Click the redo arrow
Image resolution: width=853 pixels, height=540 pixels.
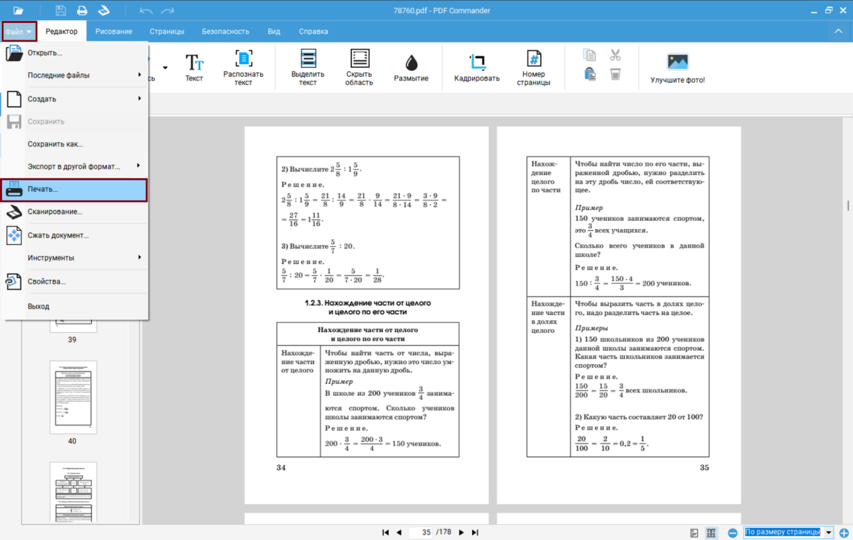click(167, 11)
